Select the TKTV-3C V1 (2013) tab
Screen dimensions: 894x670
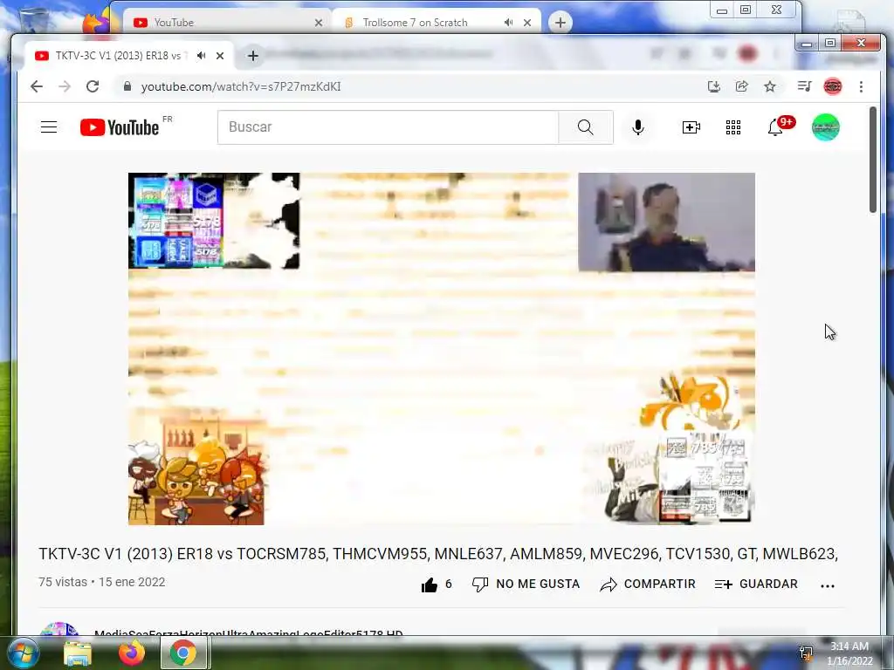129,56
